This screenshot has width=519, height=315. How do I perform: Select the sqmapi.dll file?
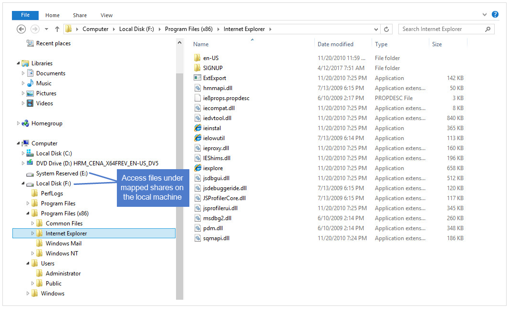pos(216,238)
